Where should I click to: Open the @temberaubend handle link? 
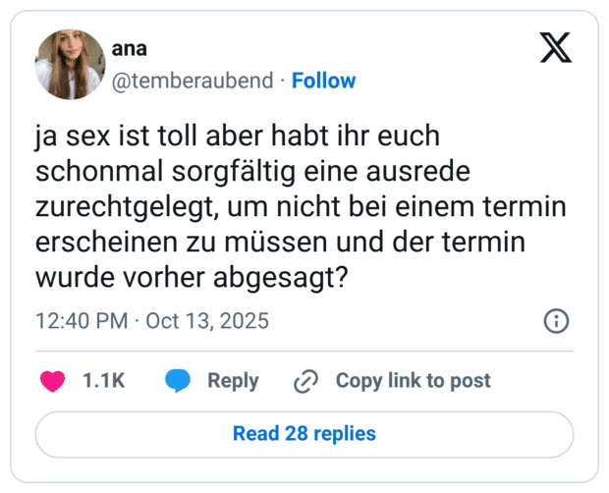point(194,81)
